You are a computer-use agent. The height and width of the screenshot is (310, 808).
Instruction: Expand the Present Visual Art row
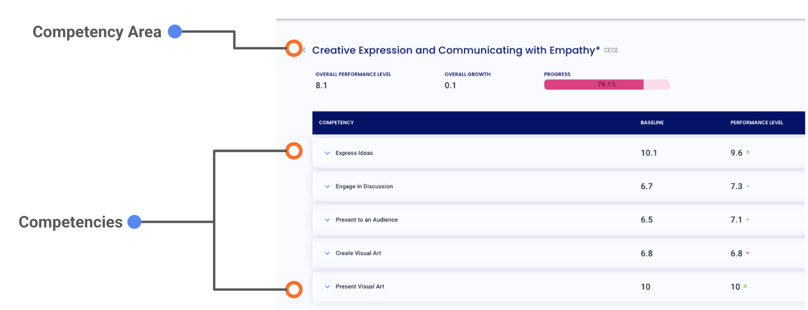pyautogui.click(x=327, y=287)
